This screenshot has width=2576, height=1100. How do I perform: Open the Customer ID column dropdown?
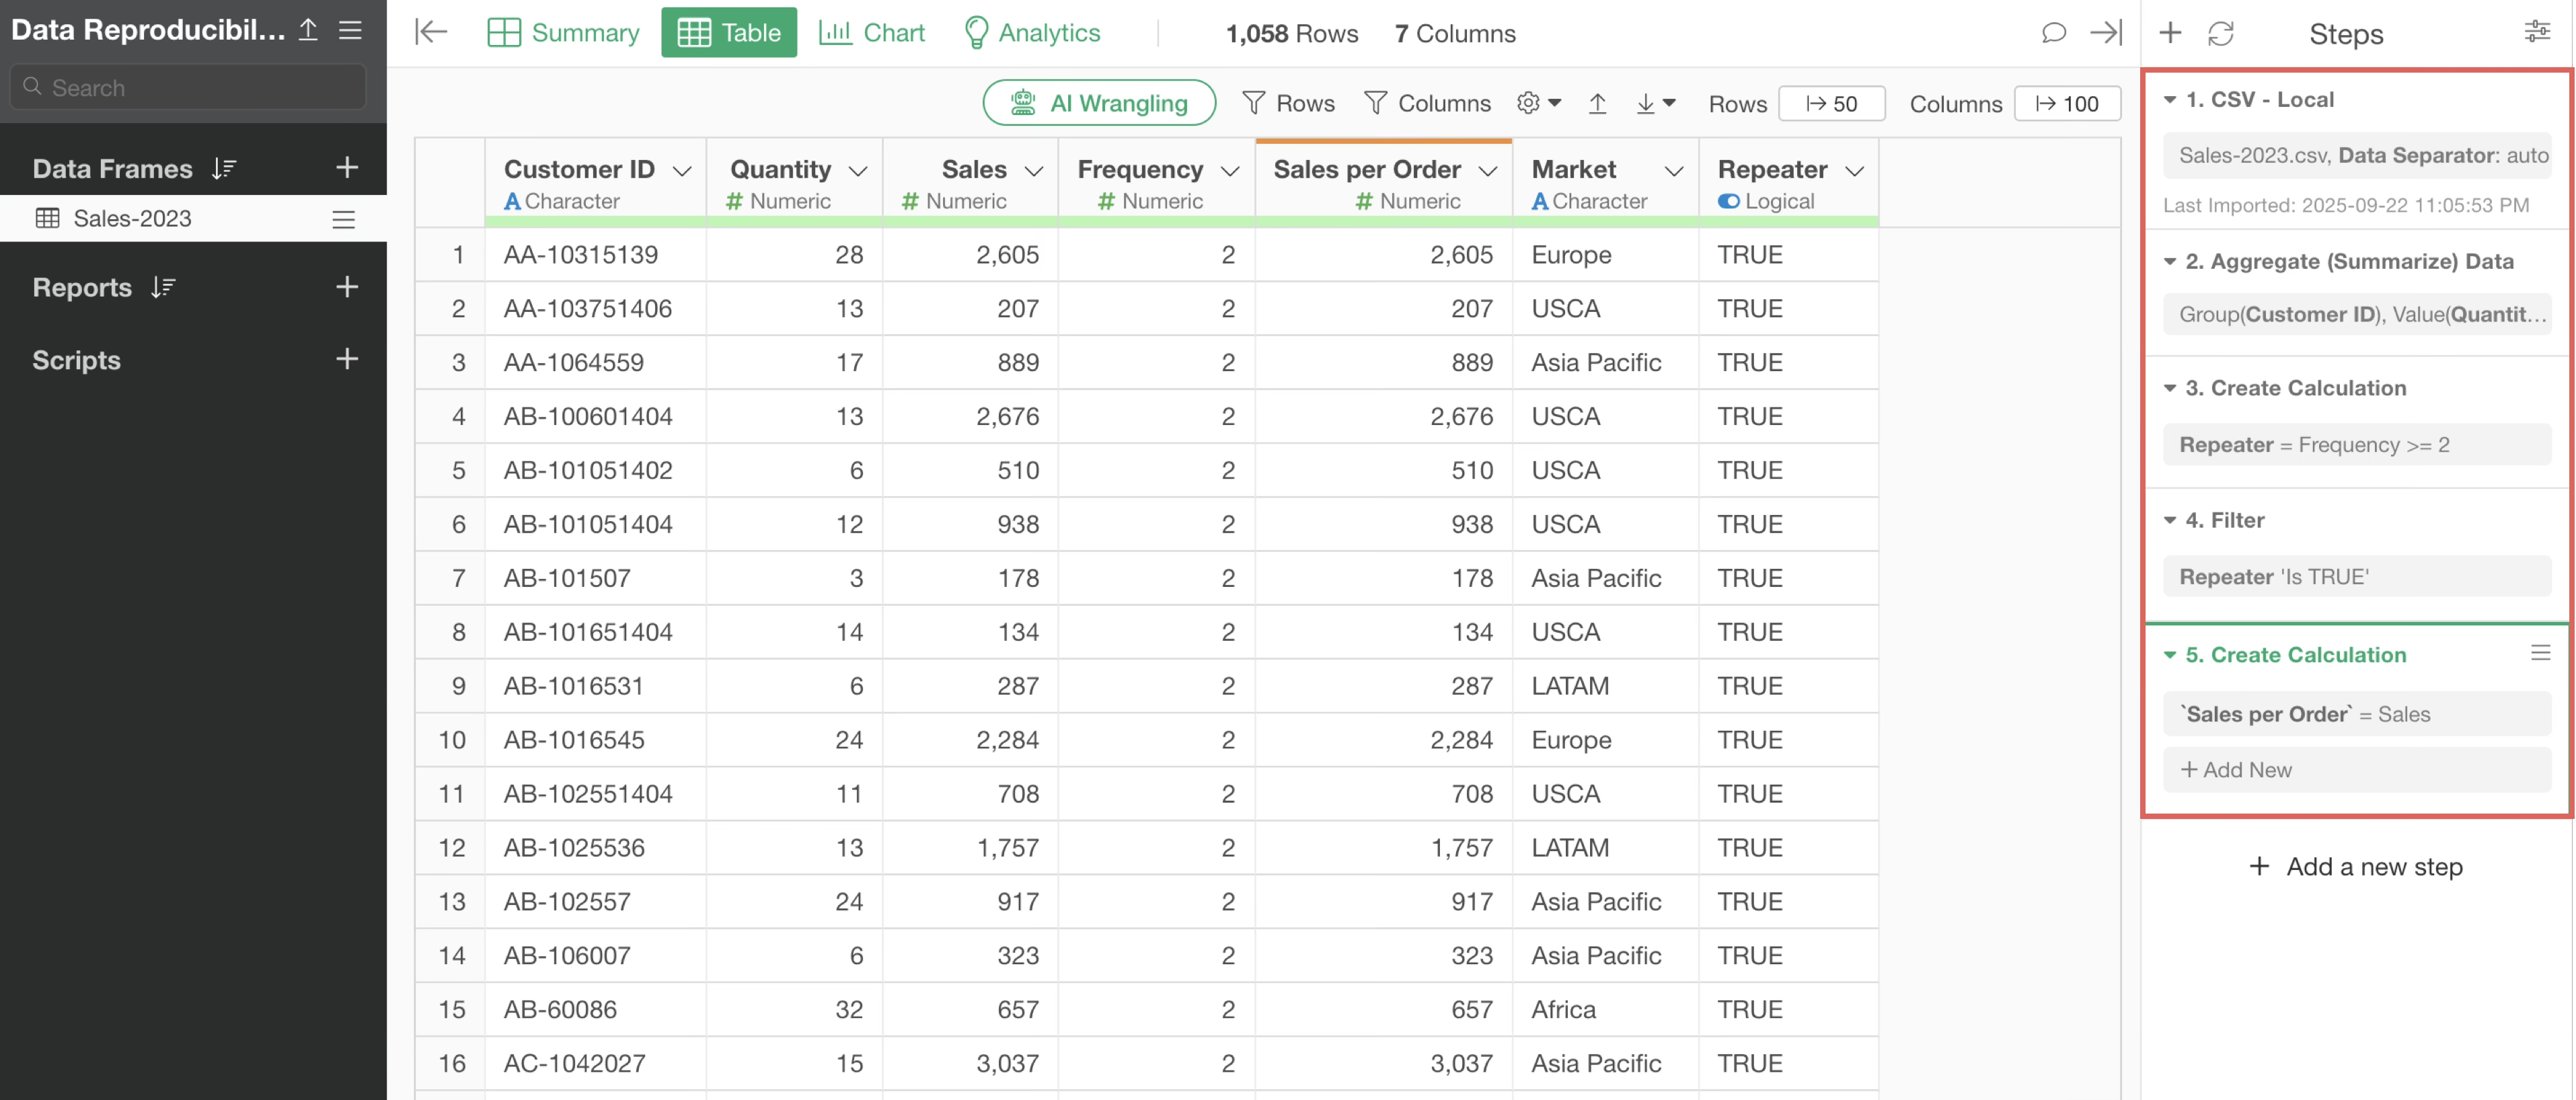click(682, 171)
